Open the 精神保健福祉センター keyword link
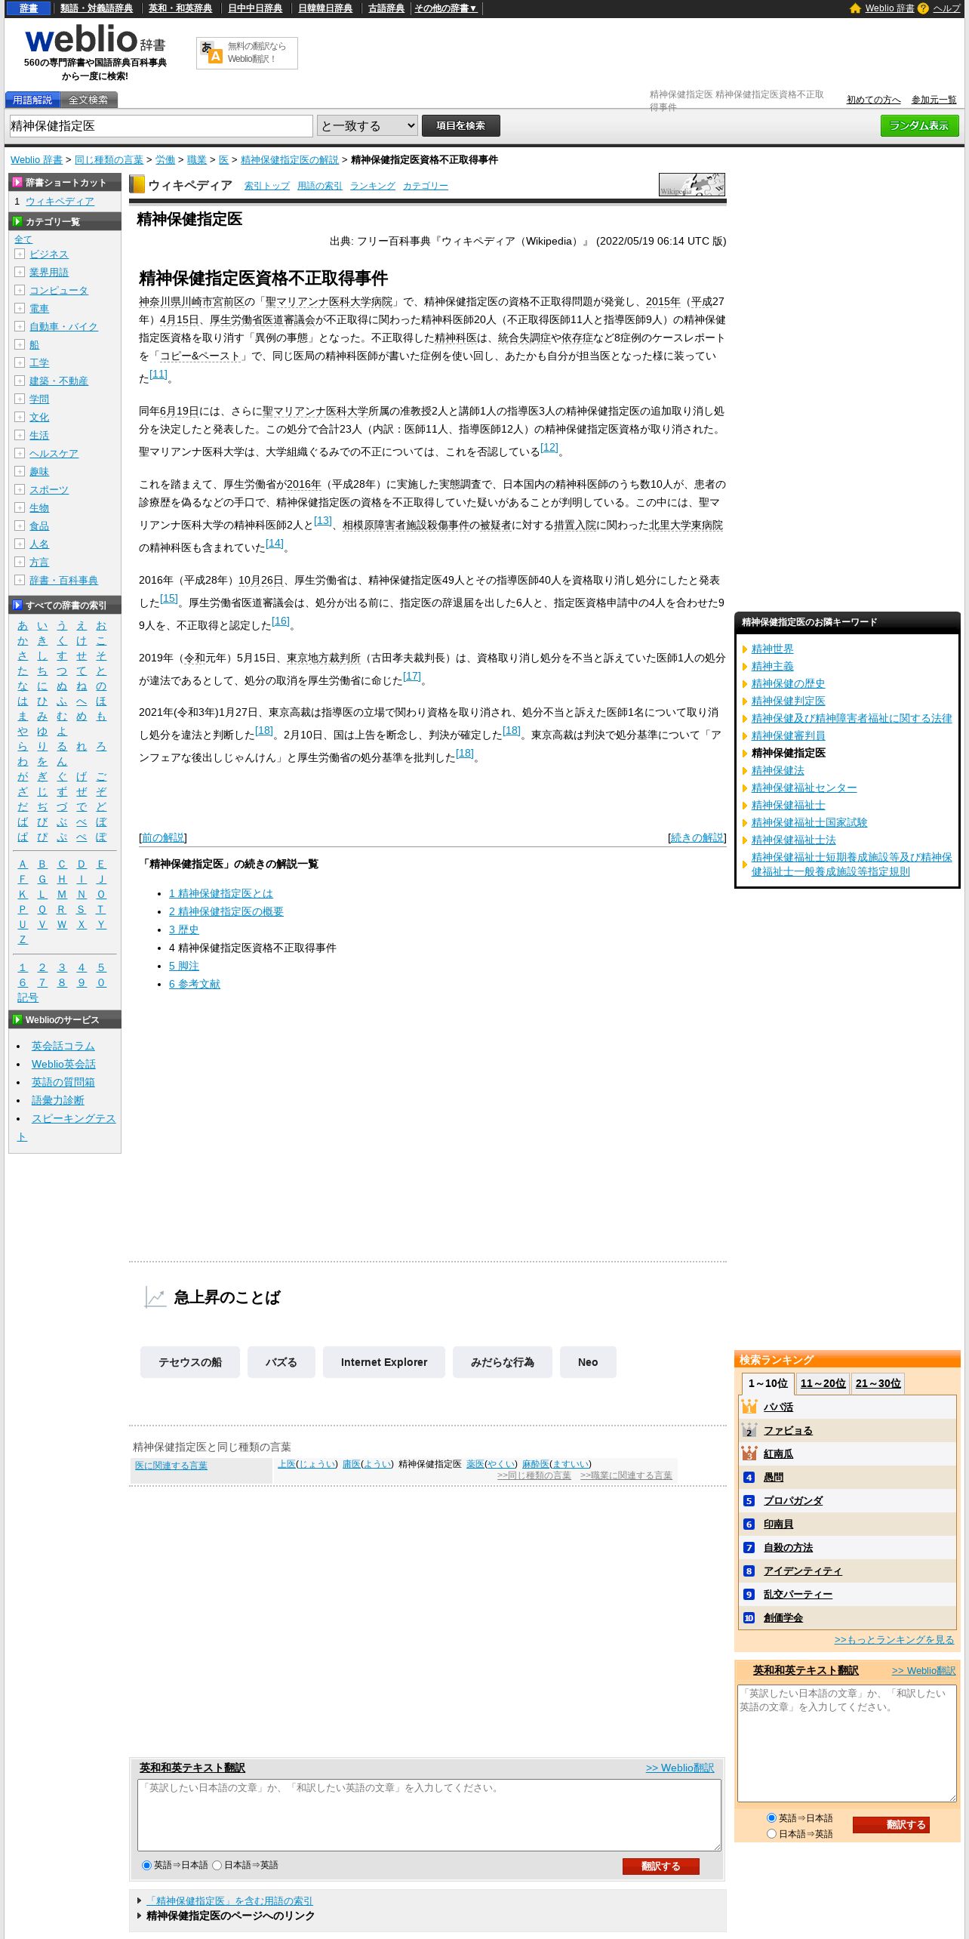The image size is (969, 1939). tap(804, 788)
